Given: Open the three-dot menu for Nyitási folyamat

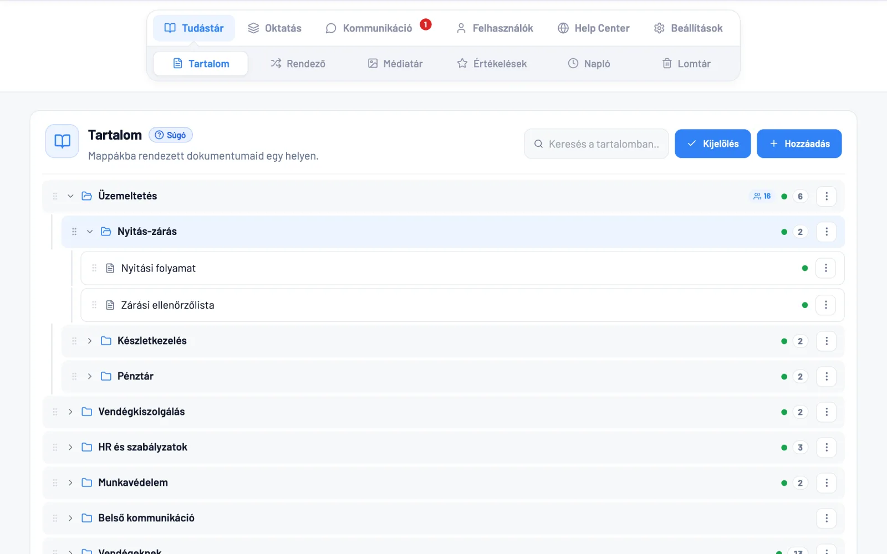Looking at the screenshot, I should (825, 268).
